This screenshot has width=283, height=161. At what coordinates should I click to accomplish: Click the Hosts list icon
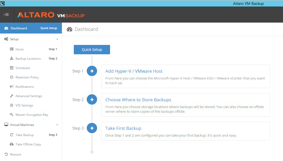[12, 49]
